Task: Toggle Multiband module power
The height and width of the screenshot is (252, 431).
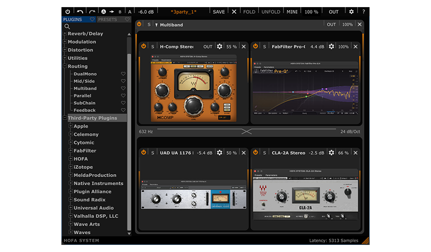Action: pos(139,24)
